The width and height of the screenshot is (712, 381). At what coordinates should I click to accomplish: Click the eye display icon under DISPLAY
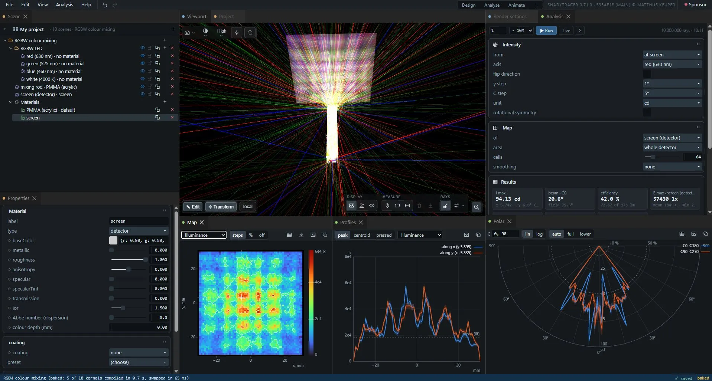pos(371,206)
